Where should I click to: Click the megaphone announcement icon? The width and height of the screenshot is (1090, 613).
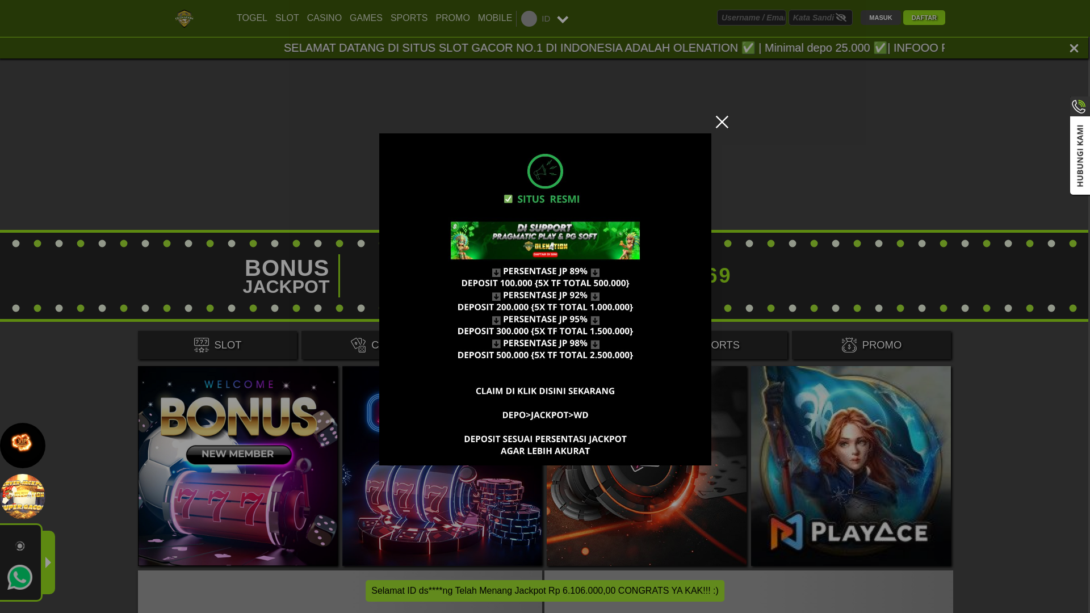click(x=545, y=171)
